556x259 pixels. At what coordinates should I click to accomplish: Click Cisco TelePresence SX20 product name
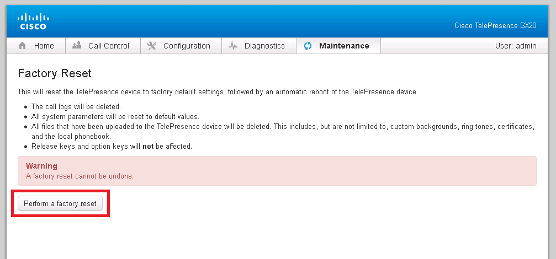(x=495, y=26)
